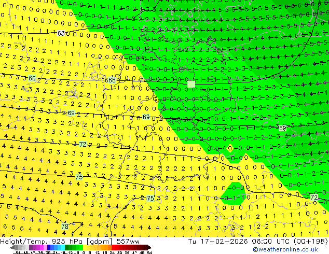Screen dimensions: 329x254
Task: Click the gray left arrow end of legend
Action: 12,248
